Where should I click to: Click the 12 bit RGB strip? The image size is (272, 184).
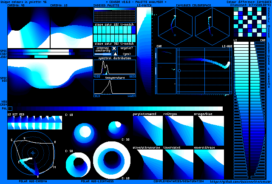tap(34, 123)
